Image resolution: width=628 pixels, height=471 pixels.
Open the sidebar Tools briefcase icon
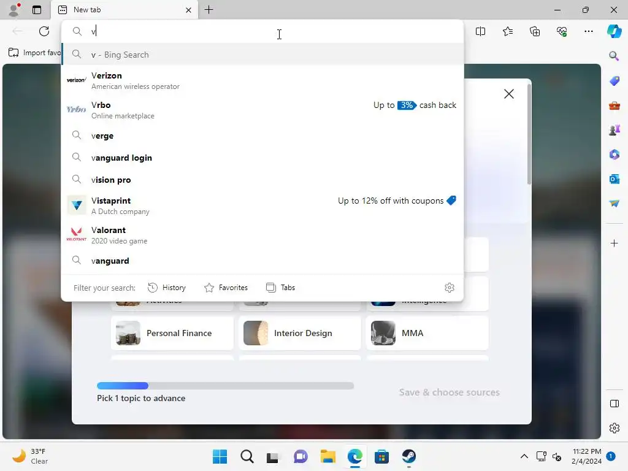pyautogui.click(x=614, y=105)
